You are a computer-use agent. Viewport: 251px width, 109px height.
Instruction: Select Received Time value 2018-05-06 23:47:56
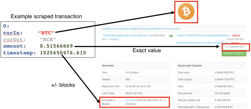coord(138,86)
